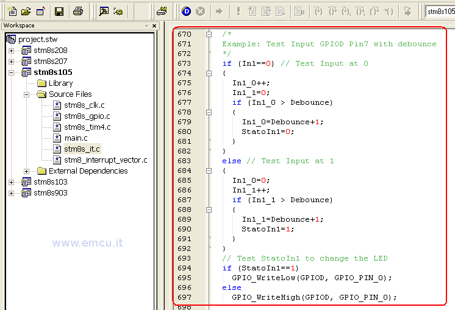Select the Source Files folder label
The width and height of the screenshot is (455, 310).
(x=70, y=94)
